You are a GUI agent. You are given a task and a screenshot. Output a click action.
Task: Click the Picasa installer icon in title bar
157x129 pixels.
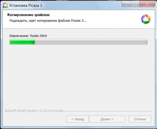pos(5,5)
